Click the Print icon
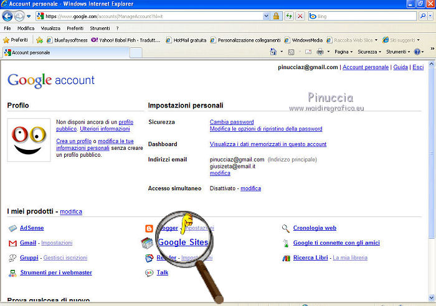The height and width of the screenshot is (306, 436). point(320,52)
